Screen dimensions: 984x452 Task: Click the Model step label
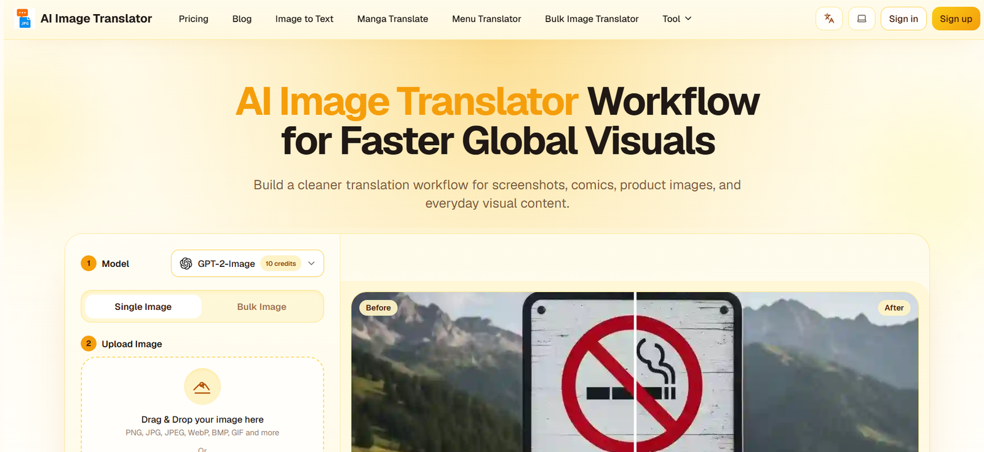click(x=116, y=263)
